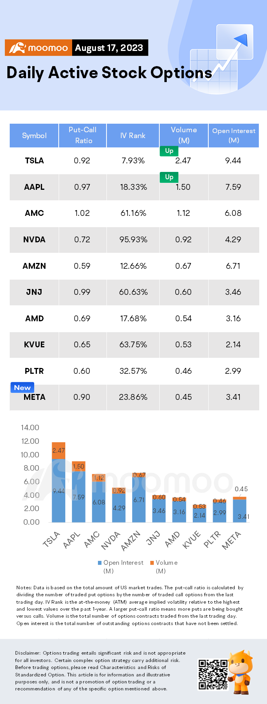Viewport: 267px width, 704px height.
Task: Click the August 17, 2023 date label
Action: click(109, 48)
